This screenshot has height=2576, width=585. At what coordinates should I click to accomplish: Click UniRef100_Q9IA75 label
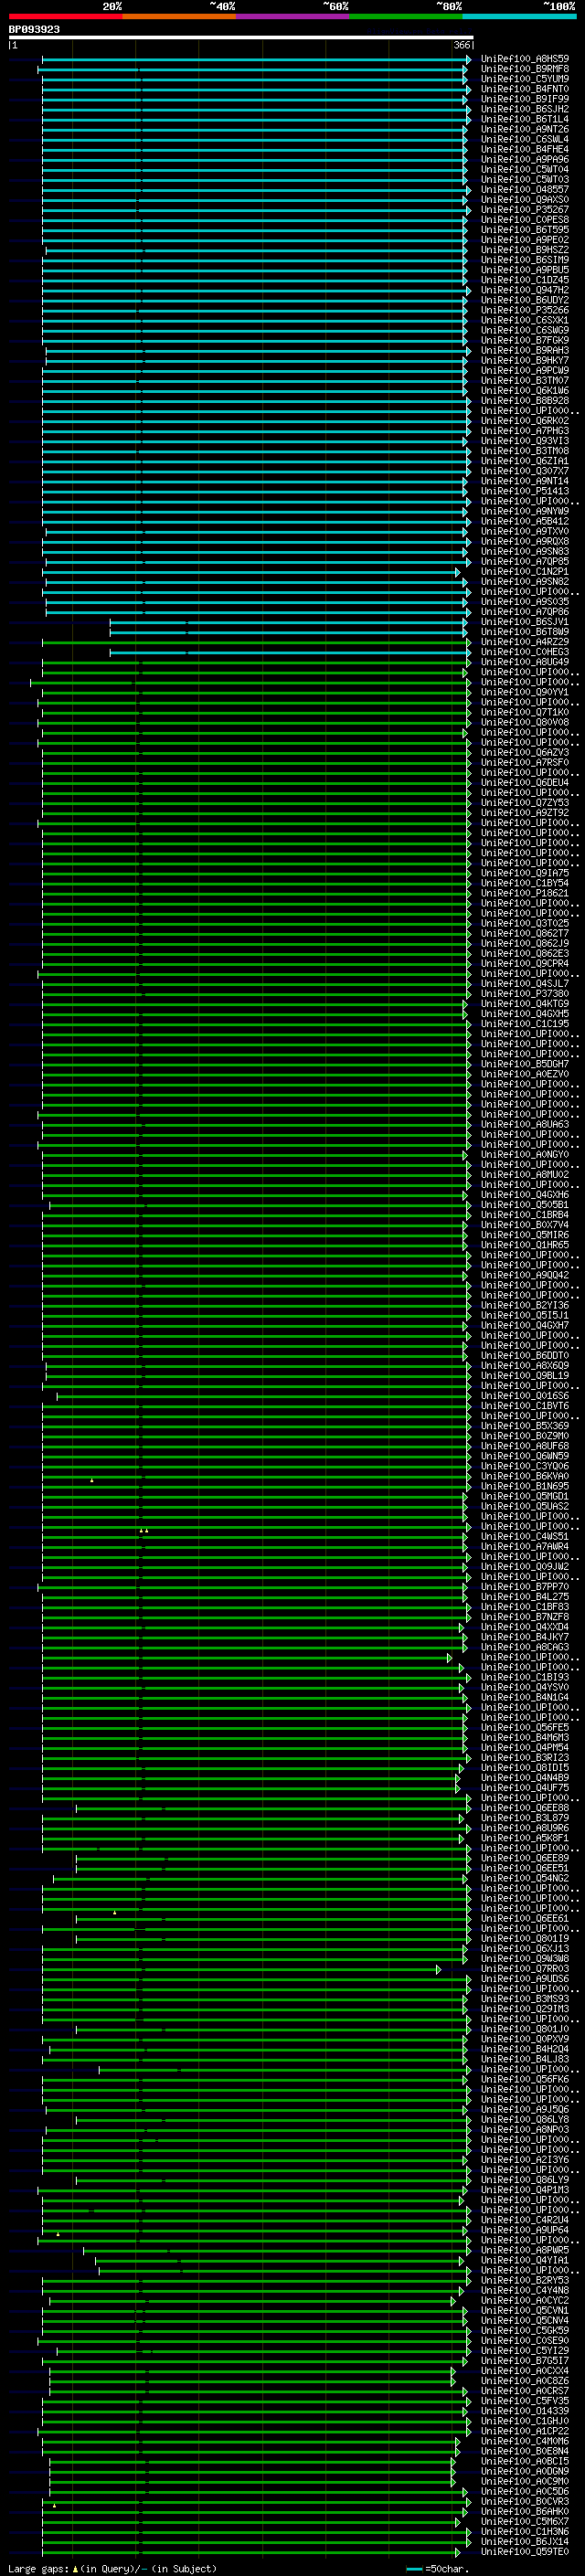[525, 873]
